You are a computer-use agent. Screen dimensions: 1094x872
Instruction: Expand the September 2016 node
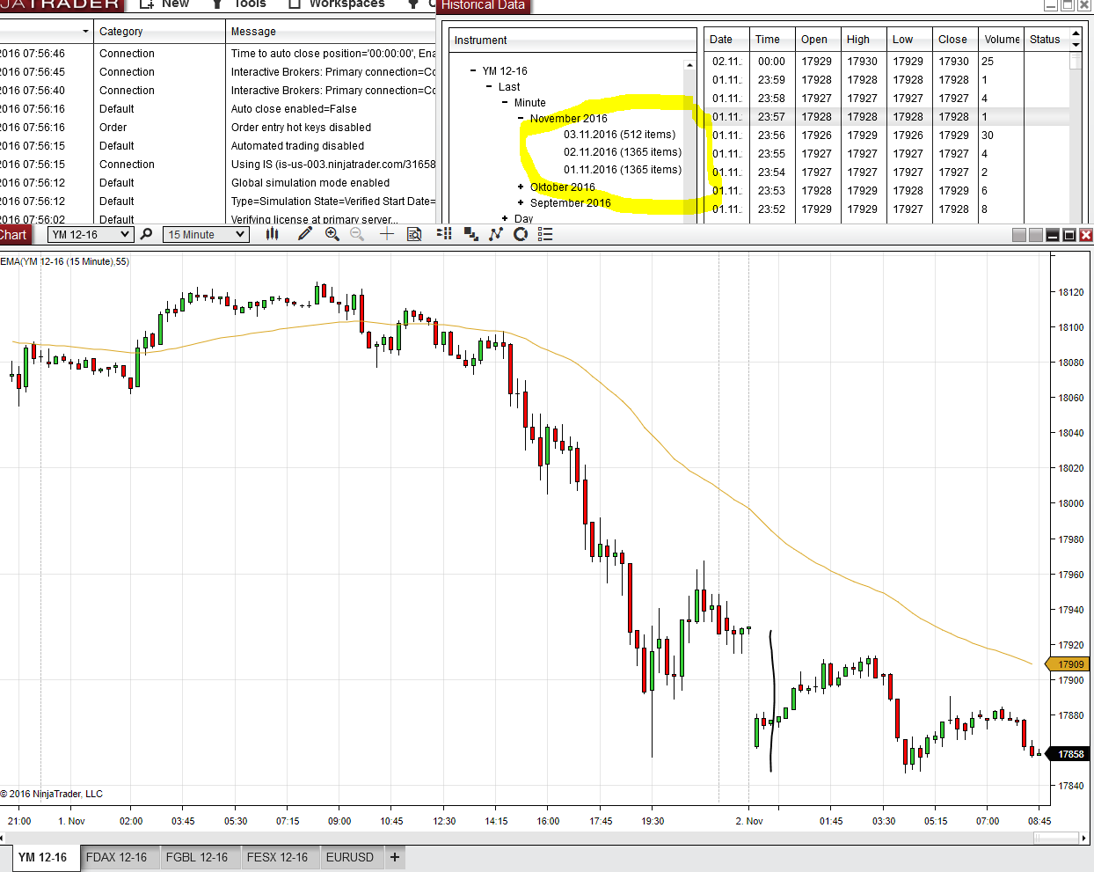coord(521,203)
